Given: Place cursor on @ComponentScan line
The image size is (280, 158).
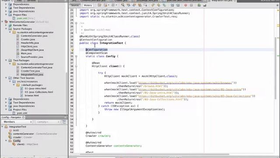Looking at the screenshot, I should click(96, 53).
